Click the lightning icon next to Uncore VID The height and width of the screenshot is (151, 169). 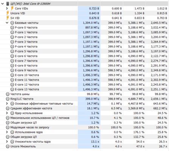point(8,13)
